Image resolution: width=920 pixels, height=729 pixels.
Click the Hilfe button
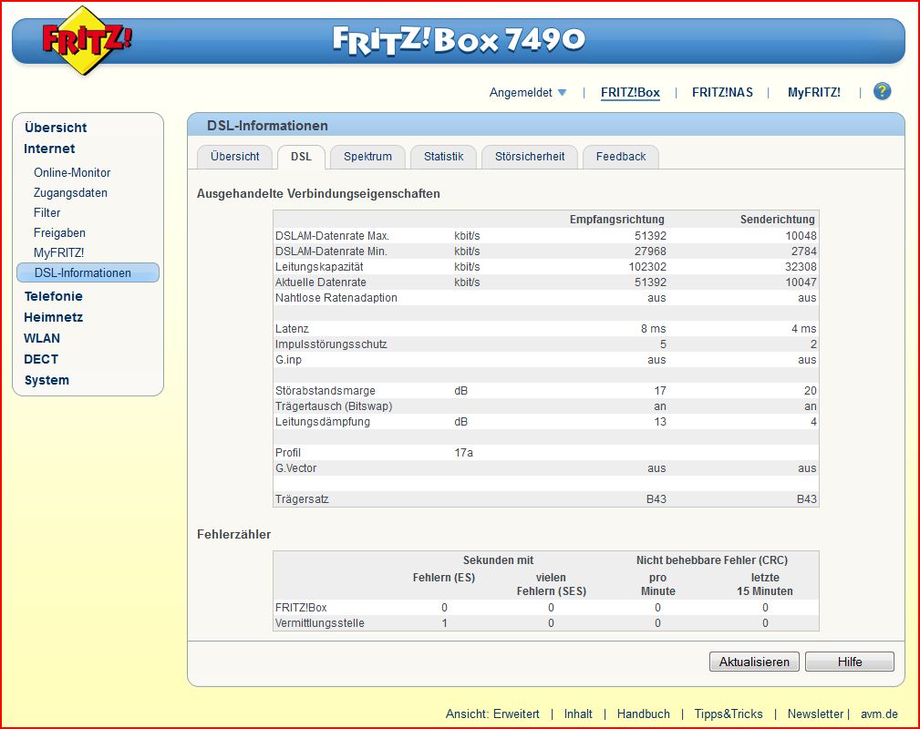(x=850, y=662)
